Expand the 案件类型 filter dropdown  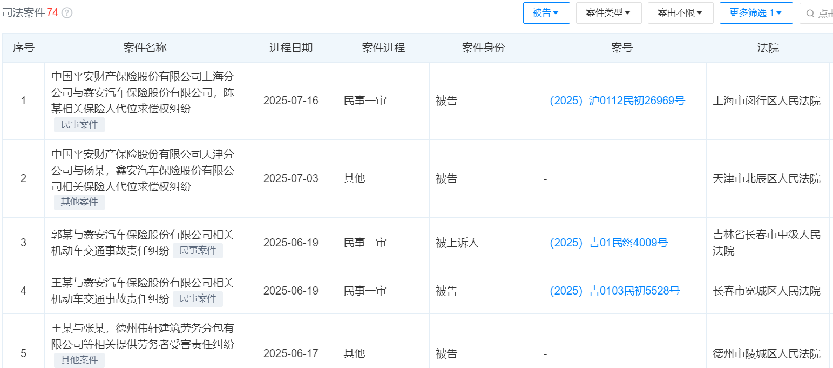point(608,13)
